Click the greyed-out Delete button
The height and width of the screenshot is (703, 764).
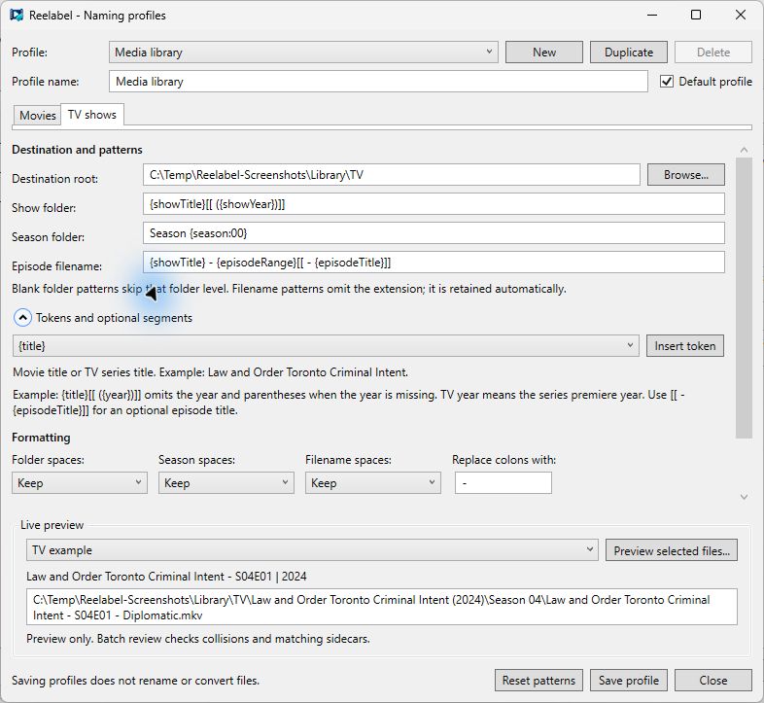[712, 53]
